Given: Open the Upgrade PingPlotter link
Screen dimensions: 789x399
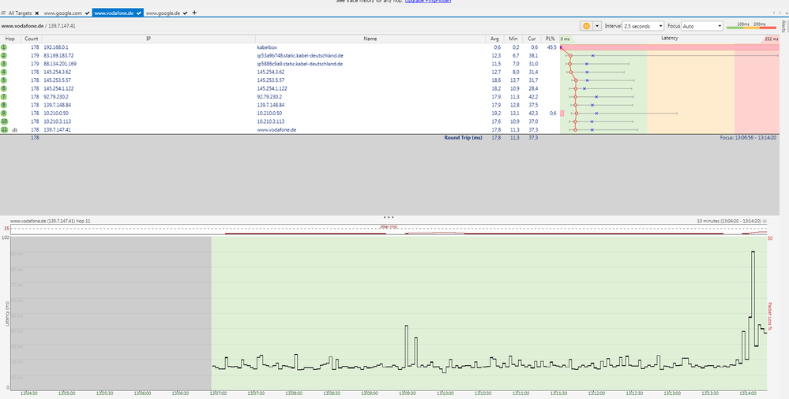Looking at the screenshot, I should point(428,2).
